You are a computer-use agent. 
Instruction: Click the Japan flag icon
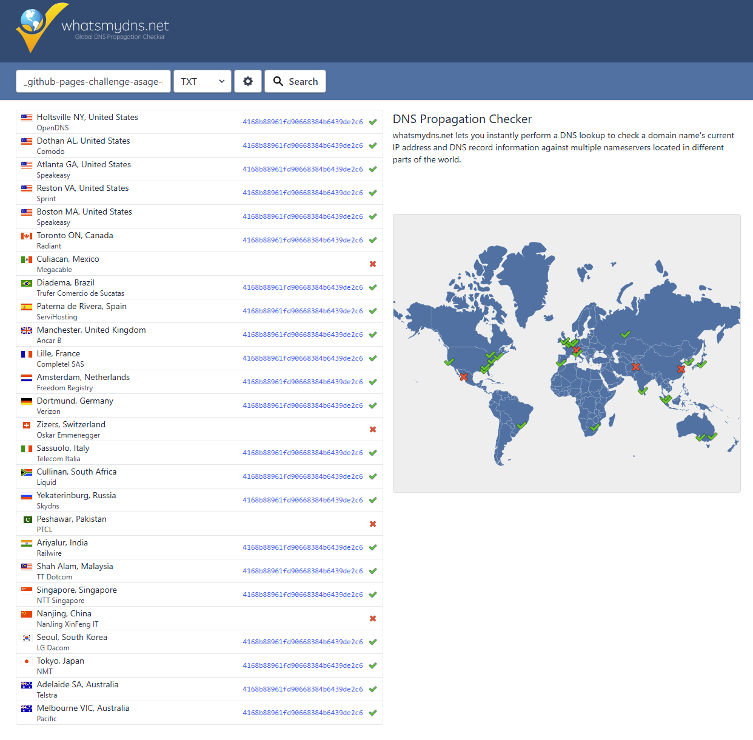[x=27, y=661]
